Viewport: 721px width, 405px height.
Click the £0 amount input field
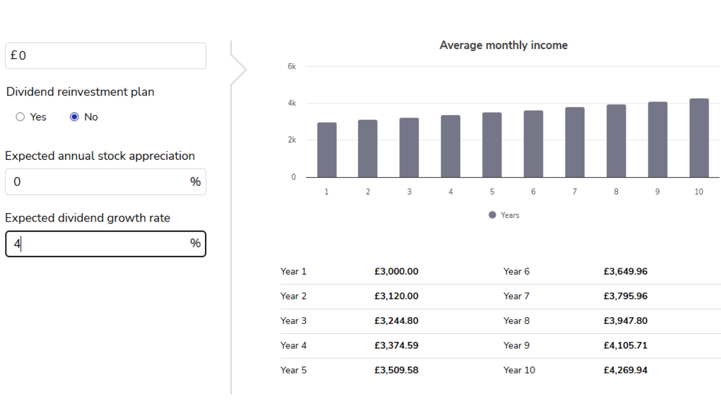[105, 56]
